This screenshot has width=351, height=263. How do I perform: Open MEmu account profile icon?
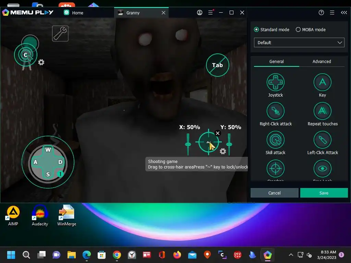pyautogui.click(x=199, y=13)
